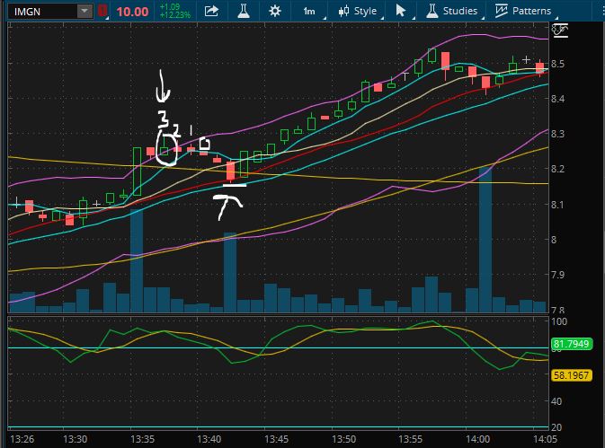Open chart settings gear icon
This screenshot has width=605, height=448.
click(x=275, y=11)
